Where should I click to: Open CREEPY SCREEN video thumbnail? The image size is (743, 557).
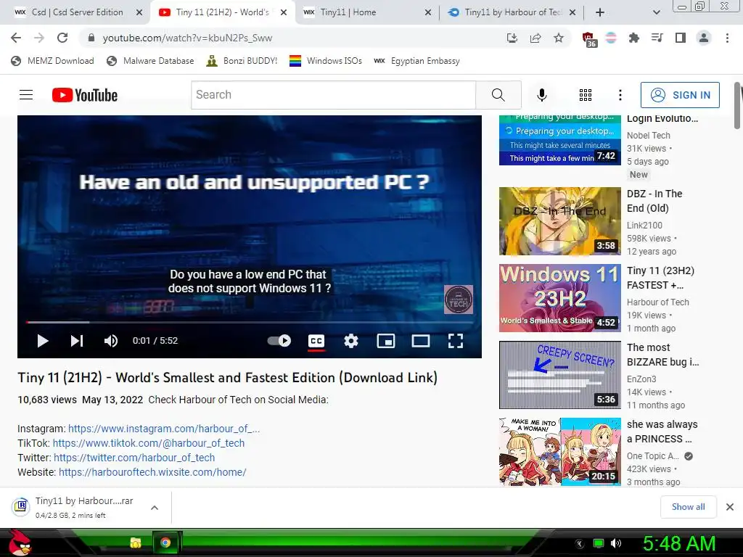[559, 375]
